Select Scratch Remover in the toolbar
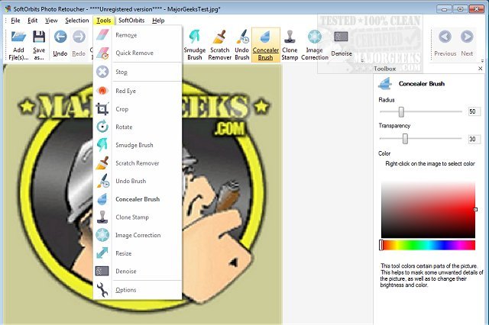This screenshot has height=325, width=489. point(219,44)
